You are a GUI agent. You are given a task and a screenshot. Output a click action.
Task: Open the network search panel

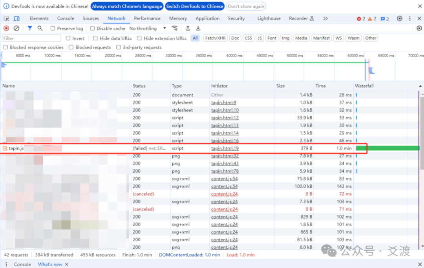[40, 28]
